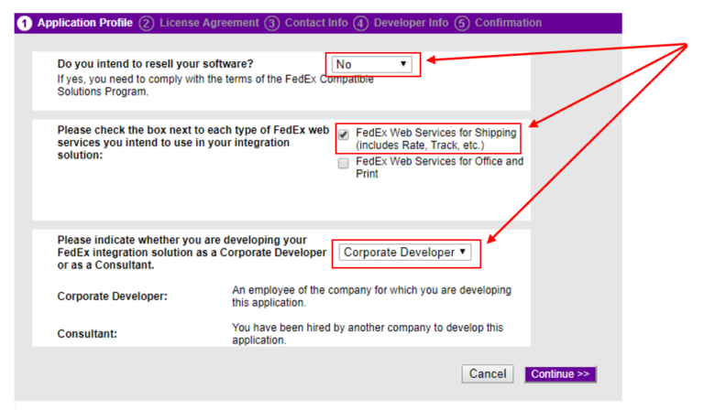Click the step 2 circle icon

coord(147,23)
